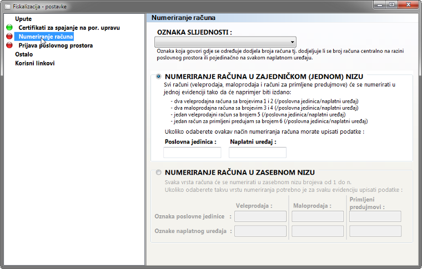Focus the Poslovna jedinica input field
422x269 pixels.
coord(192,153)
